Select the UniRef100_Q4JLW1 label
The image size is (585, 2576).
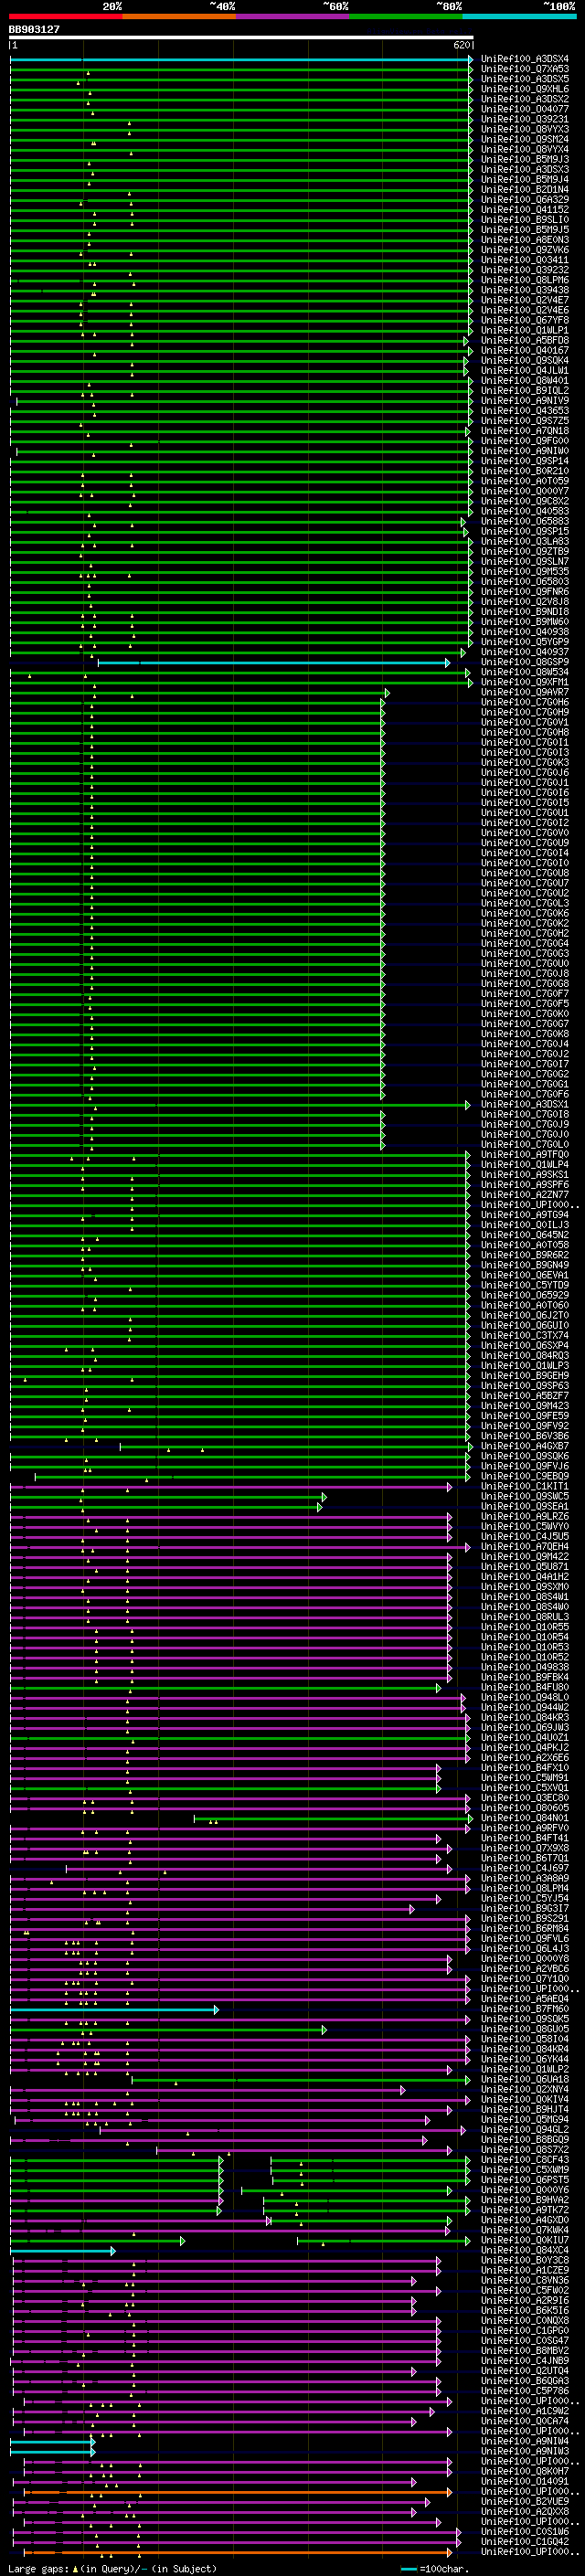525,370
